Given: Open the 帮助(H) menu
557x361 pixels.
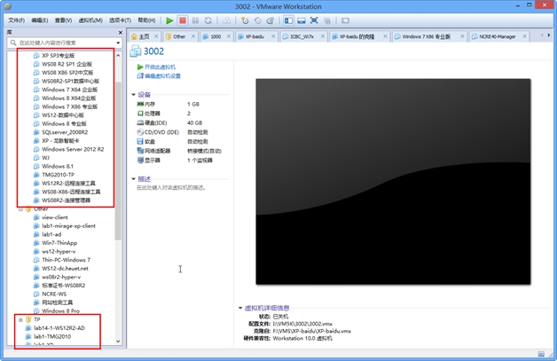Looking at the screenshot, I should pos(146,20).
